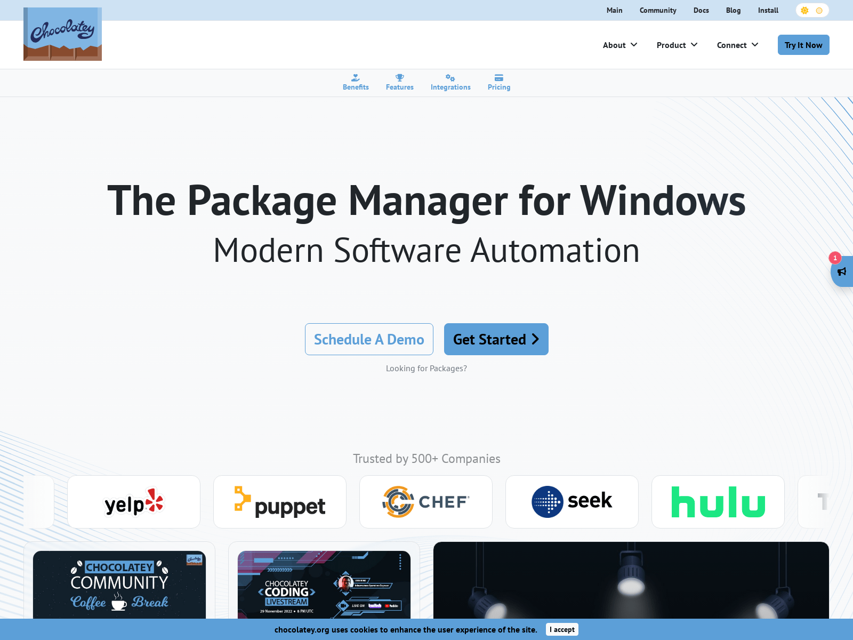Open the Community Coffee Break thumbnail

pos(119,585)
